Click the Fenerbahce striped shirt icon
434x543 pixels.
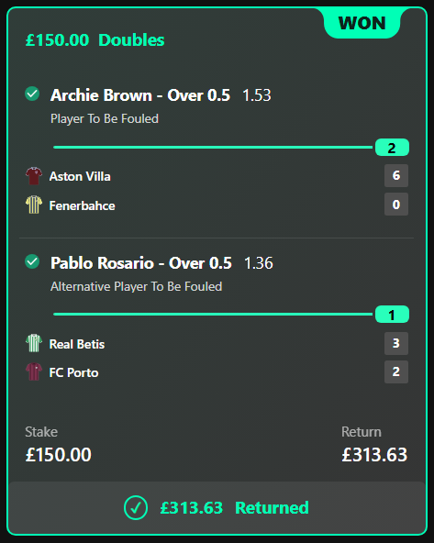(34, 205)
